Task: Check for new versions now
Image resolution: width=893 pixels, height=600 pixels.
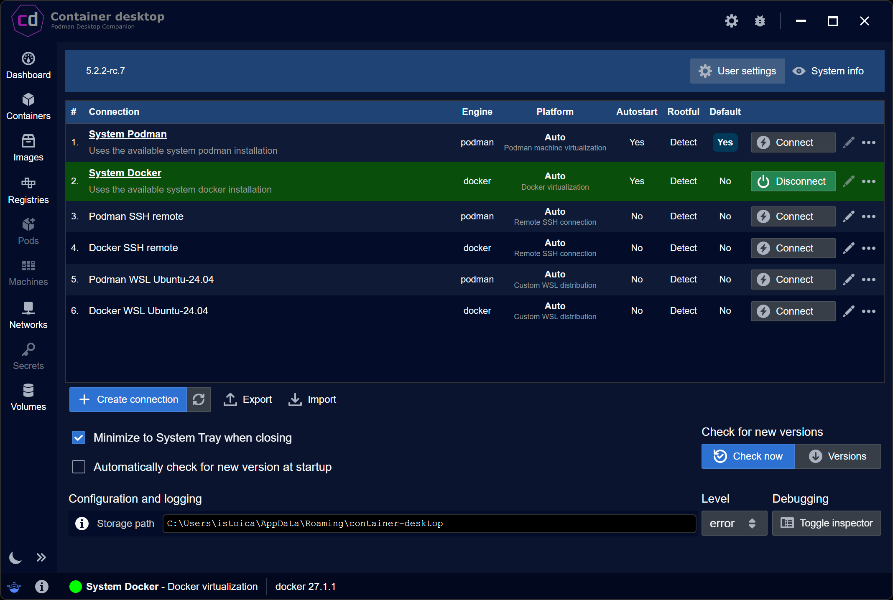Action: [749, 456]
